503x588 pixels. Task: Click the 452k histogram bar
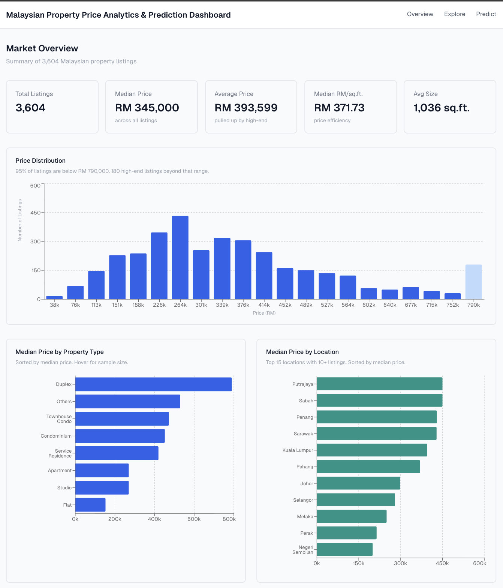coord(285,283)
